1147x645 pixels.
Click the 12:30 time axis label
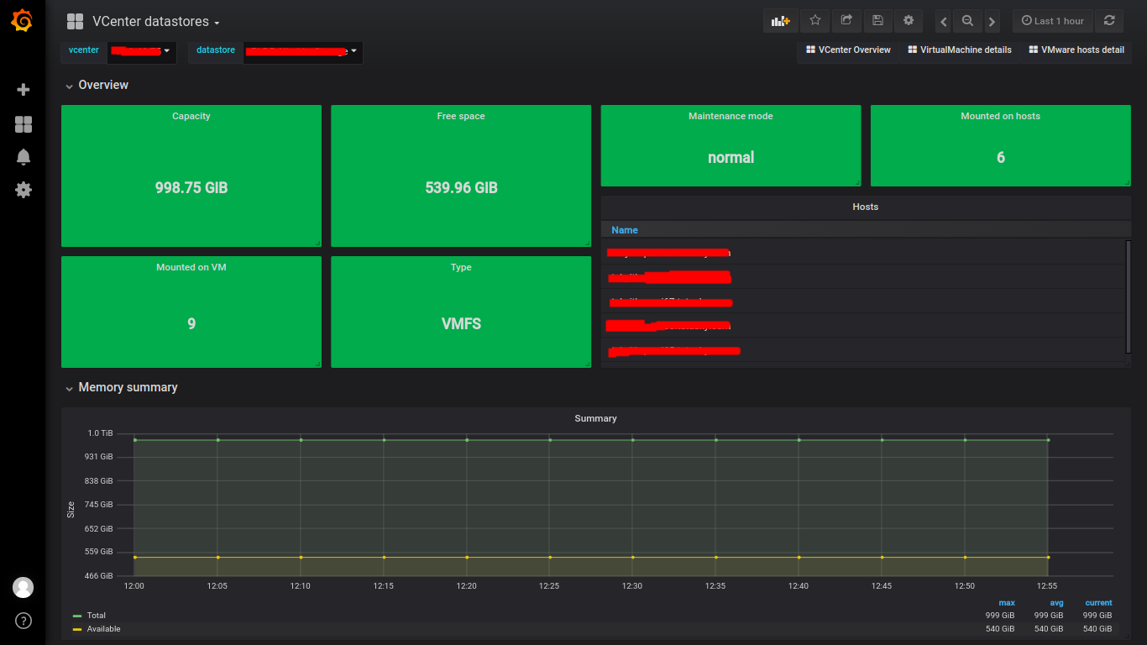[x=632, y=586]
